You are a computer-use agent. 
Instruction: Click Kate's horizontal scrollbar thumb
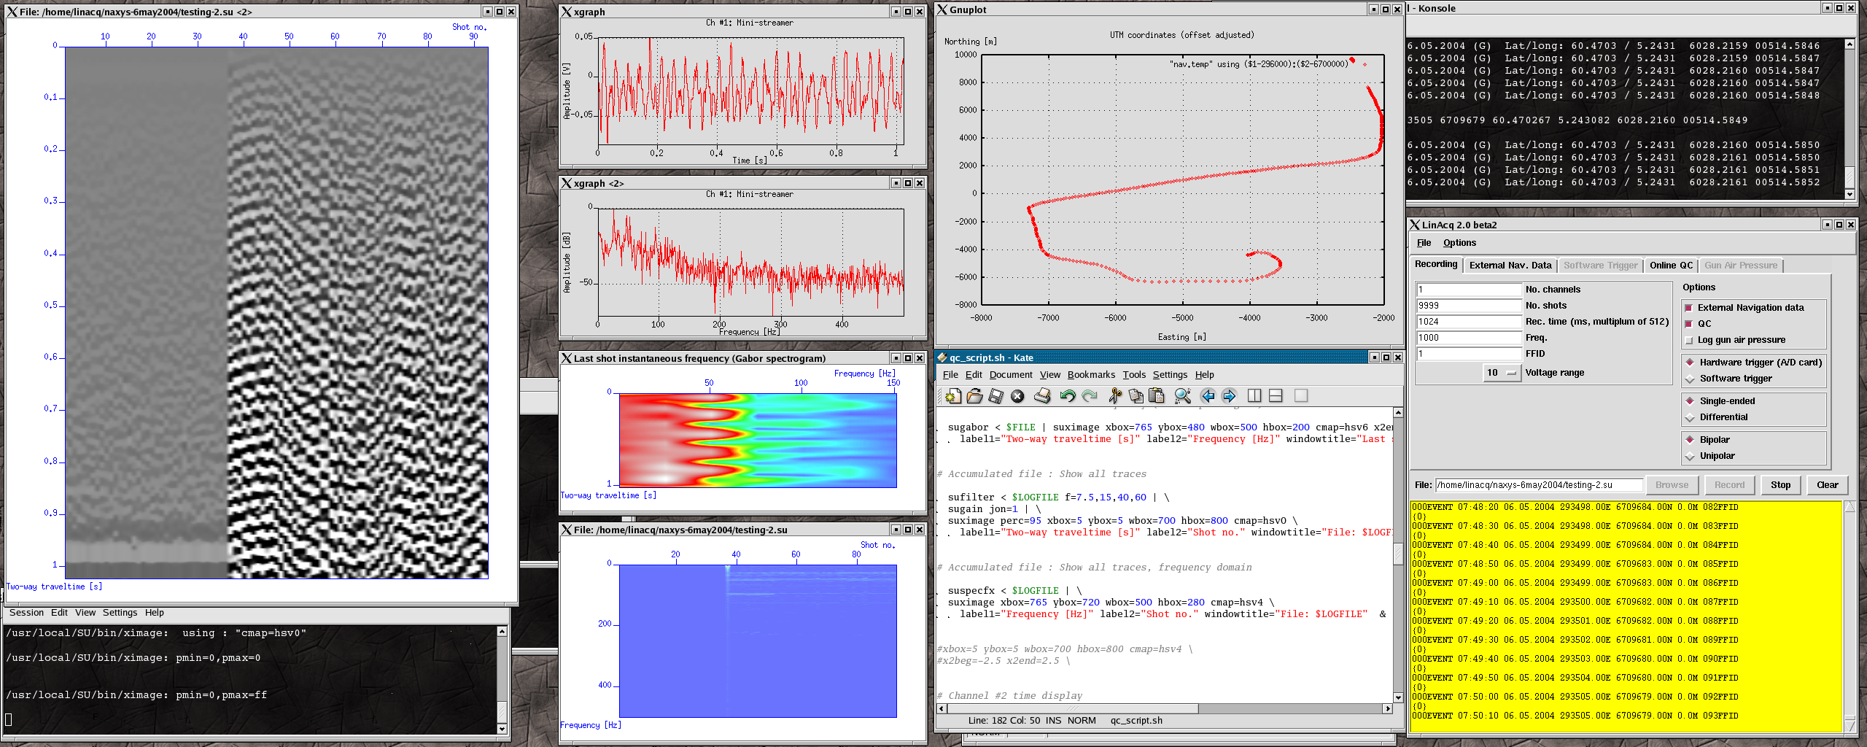(x=1072, y=709)
